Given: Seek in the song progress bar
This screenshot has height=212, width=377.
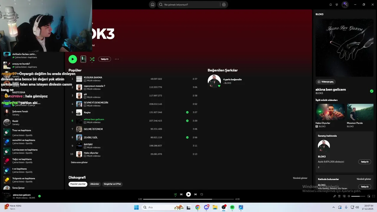Looking at the screenshot, I should click(188, 199).
